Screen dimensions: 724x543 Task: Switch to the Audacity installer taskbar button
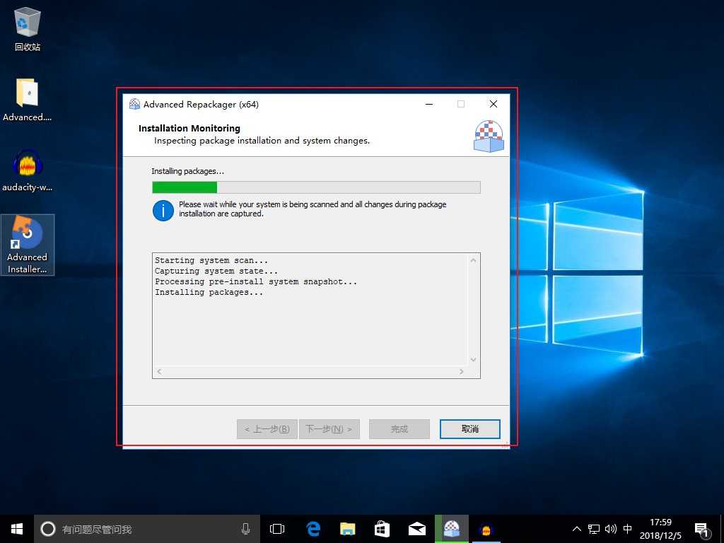tap(486, 529)
